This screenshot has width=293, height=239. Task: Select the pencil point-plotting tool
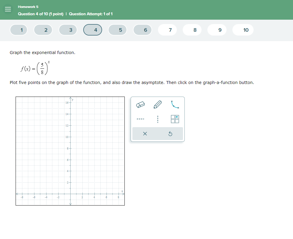pos(158,104)
